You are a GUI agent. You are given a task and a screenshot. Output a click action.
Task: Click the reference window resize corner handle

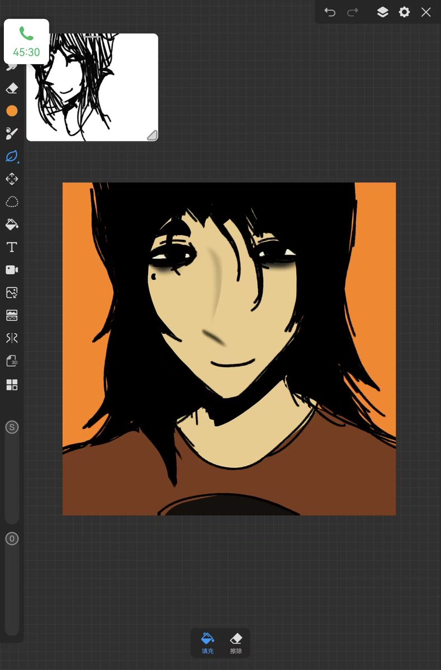pos(151,135)
